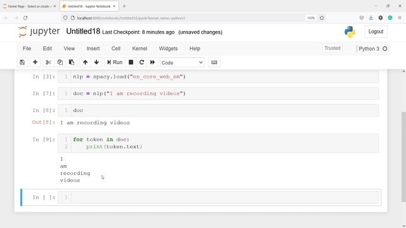This screenshot has height=228, width=406.
Task: Restart kernel and run all cells icon
Action: 152,62
